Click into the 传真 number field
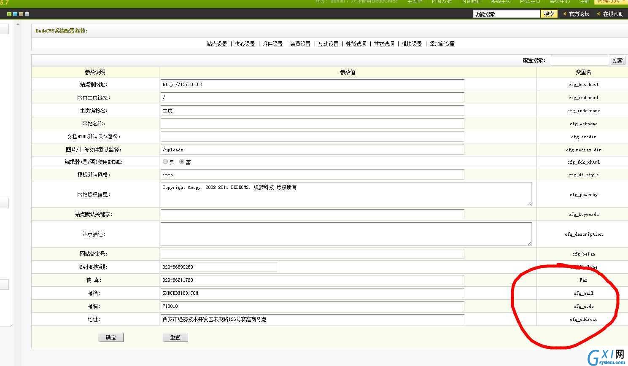Image resolution: width=628 pixels, height=366 pixels. tap(312, 280)
